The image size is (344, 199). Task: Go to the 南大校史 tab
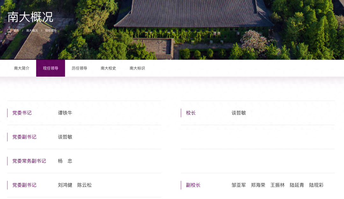tap(108, 68)
